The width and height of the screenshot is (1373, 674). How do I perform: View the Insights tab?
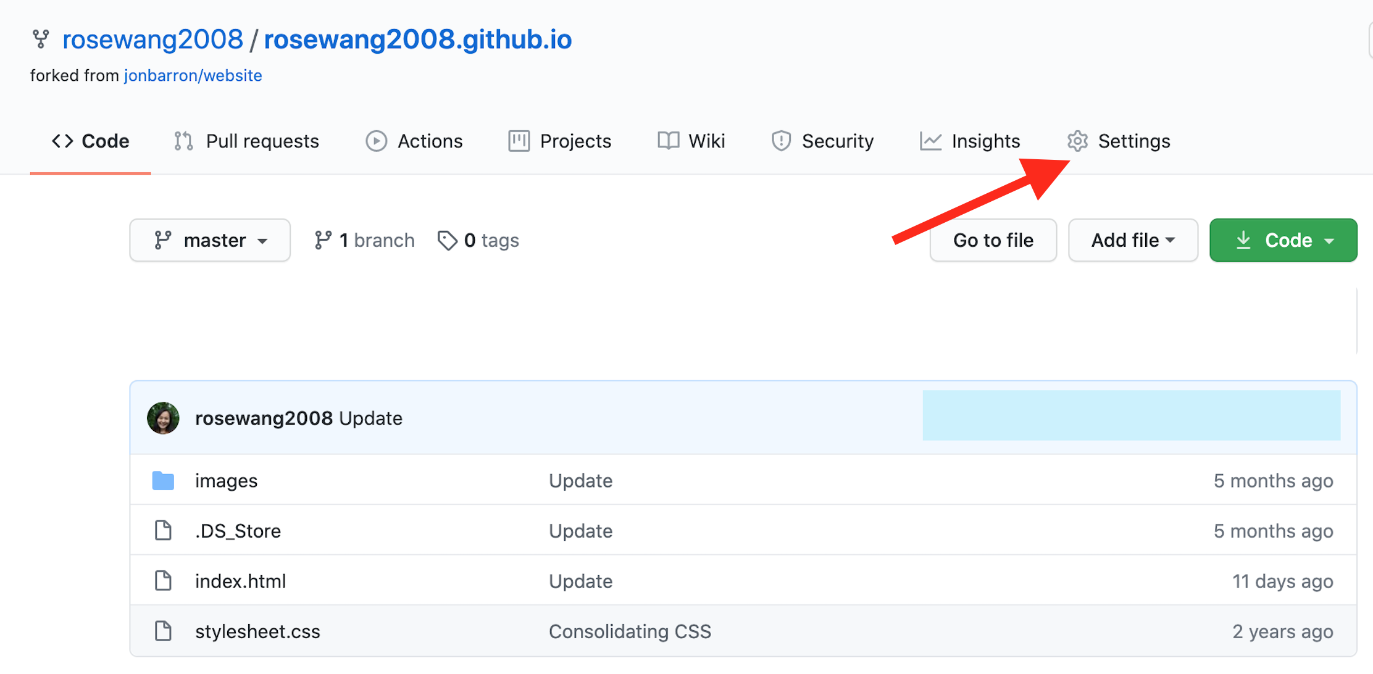[x=970, y=141]
